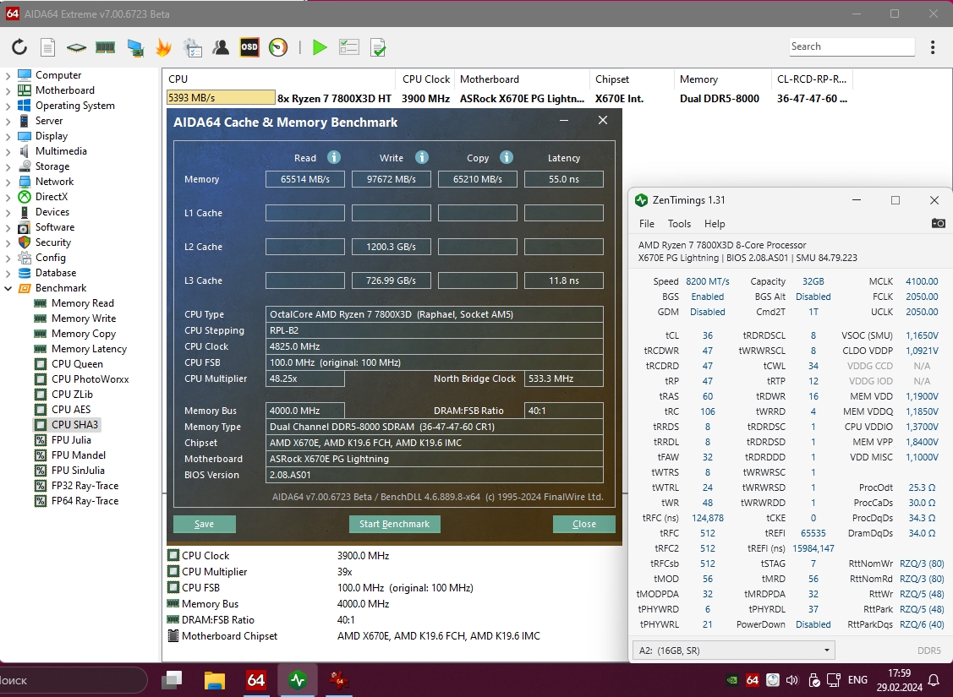Image resolution: width=953 pixels, height=697 pixels.
Task: Click the Search field in AIDA64
Action: click(x=852, y=46)
